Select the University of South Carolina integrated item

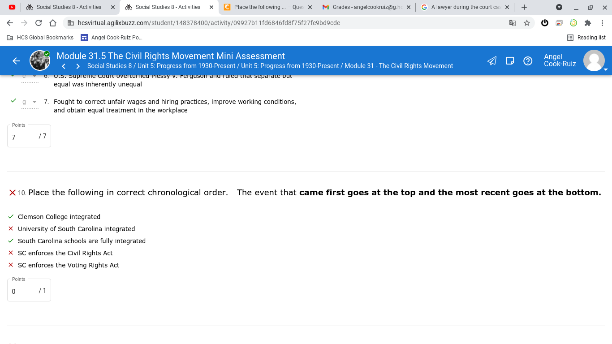(x=76, y=229)
